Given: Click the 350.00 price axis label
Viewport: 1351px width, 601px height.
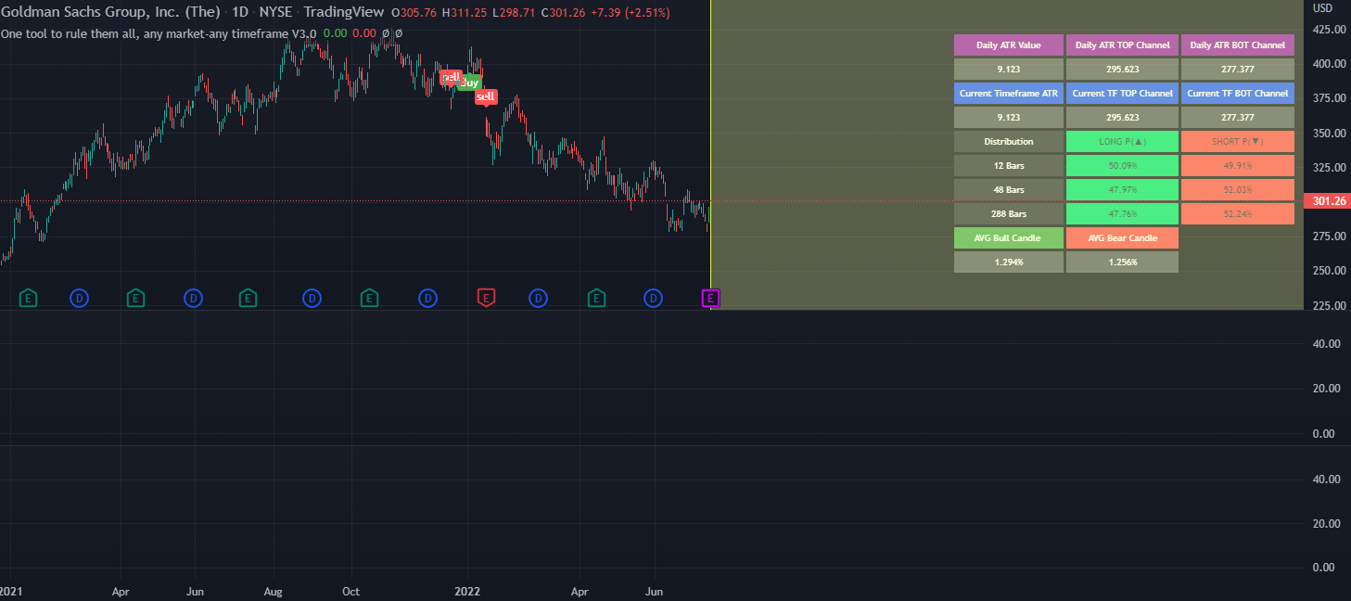Looking at the screenshot, I should [1327, 134].
